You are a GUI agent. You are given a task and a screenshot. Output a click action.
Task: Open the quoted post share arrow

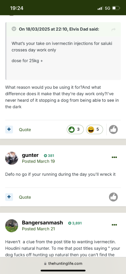113,30
